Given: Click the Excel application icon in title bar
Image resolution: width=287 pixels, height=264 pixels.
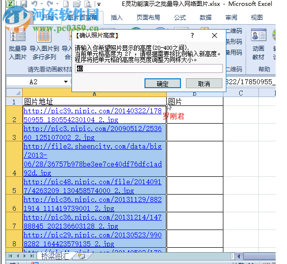Looking at the screenshot, I should (x=10, y=3).
